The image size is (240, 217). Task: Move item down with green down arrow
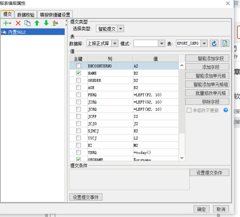46,23
